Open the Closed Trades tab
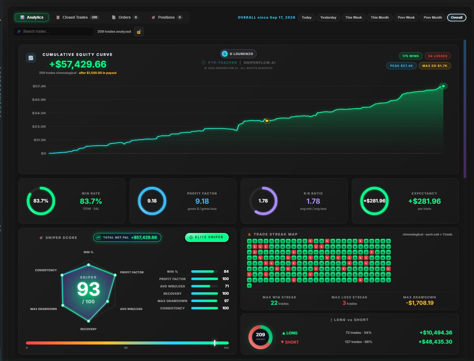 coord(77,17)
